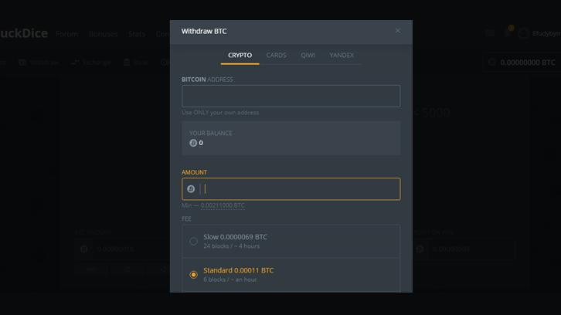Click the minimum 0.00211000 BTC link
Viewport: 561px width, 315px height.
point(223,205)
